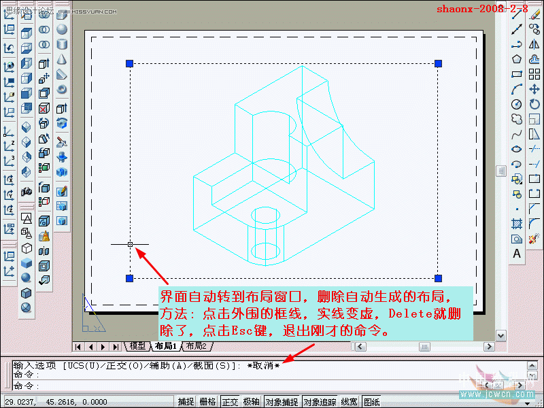Select the Arc draw tool

click(517, 89)
